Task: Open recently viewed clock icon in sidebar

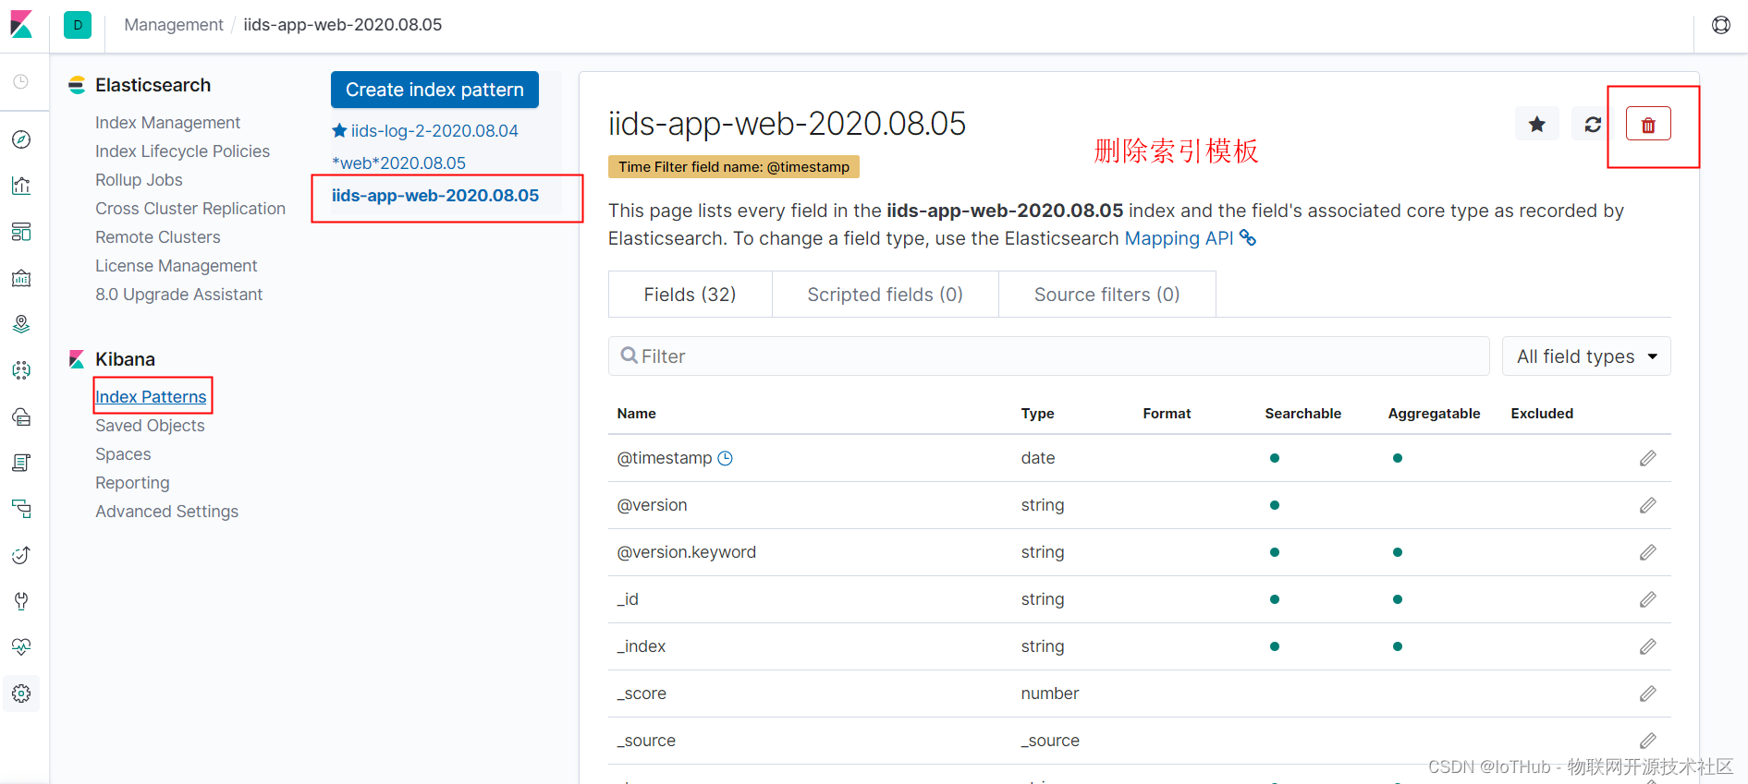Action: click(x=21, y=82)
